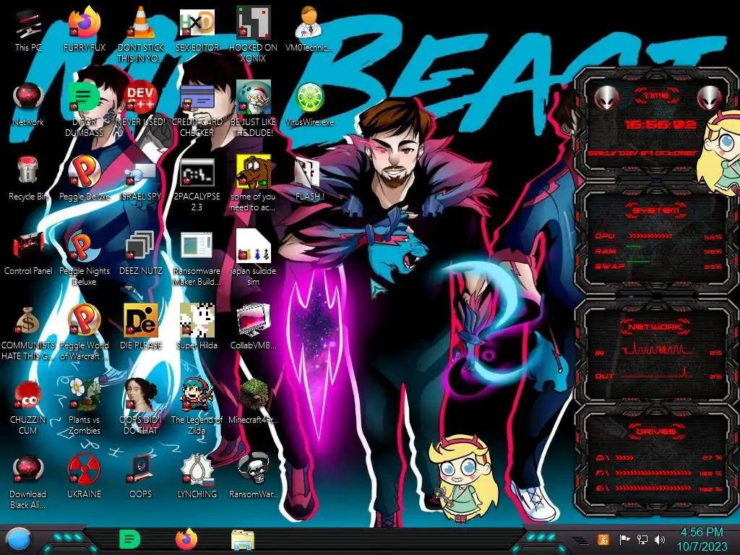Click the orange tray application icon
The height and width of the screenshot is (555, 740).
tap(603, 539)
